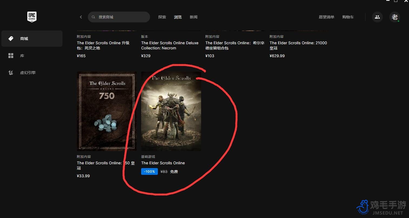Open the 购物车 shopping cart

(348, 17)
